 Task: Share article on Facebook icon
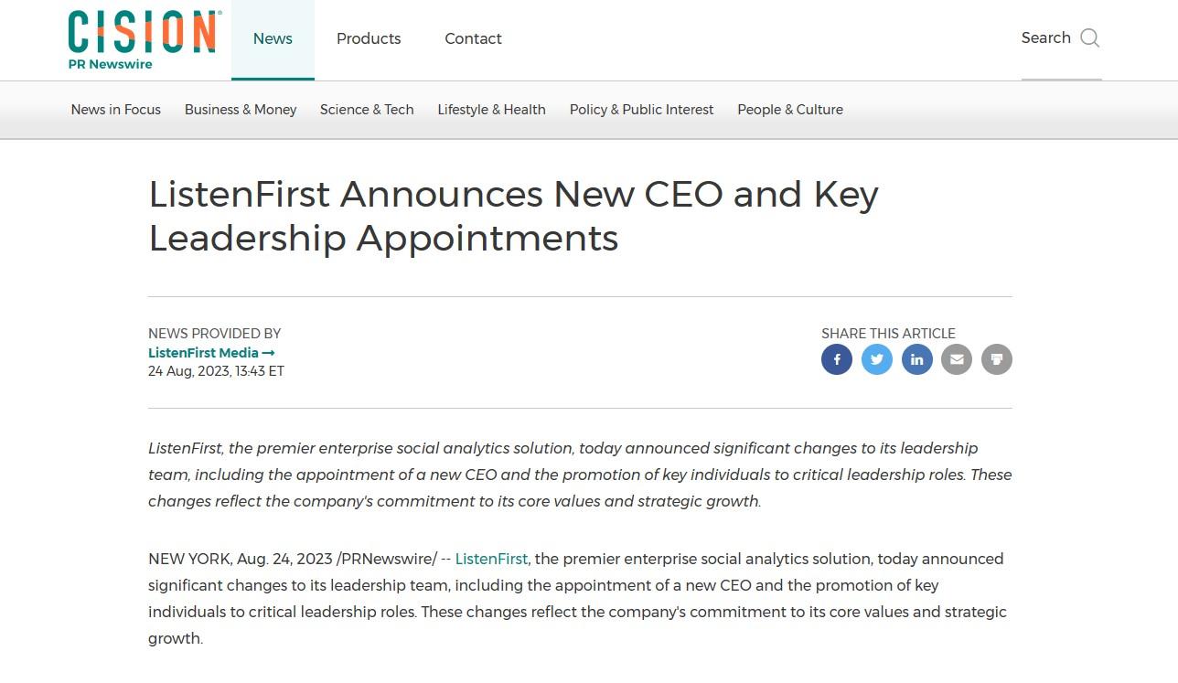837,359
